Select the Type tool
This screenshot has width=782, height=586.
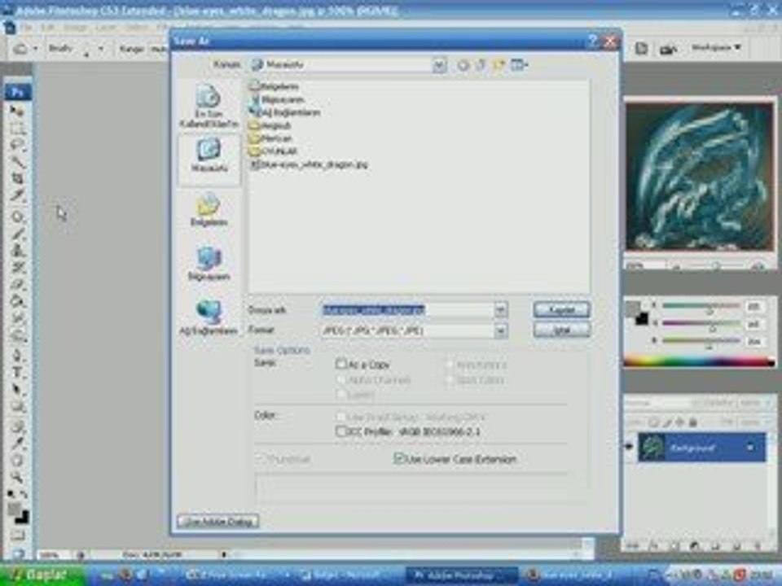click(17, 372)
